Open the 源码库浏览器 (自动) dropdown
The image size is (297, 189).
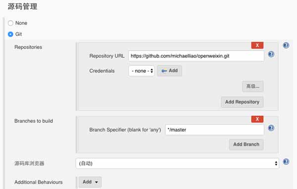[177, 163]
